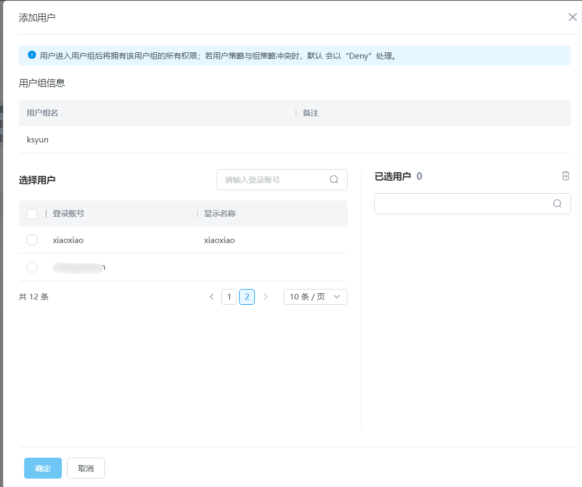The height and width of the screenshot is (487, 582).
Task: Focus the 请输入登录账号 search input
Action: point(273,180)
